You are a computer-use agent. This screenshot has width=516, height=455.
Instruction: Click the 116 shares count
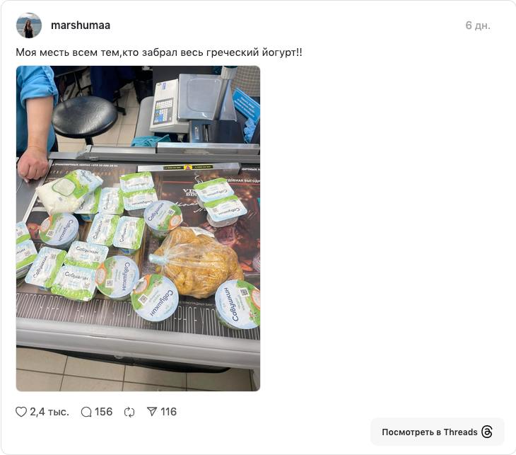[168, 412]
